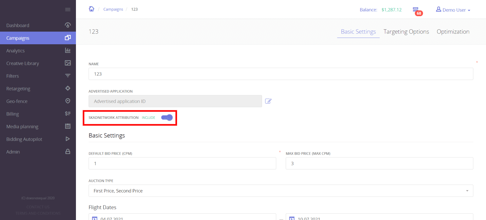The image size is (486, 220).
Task: Click the Creative Library image icon
Action: [x=68, y=63]
